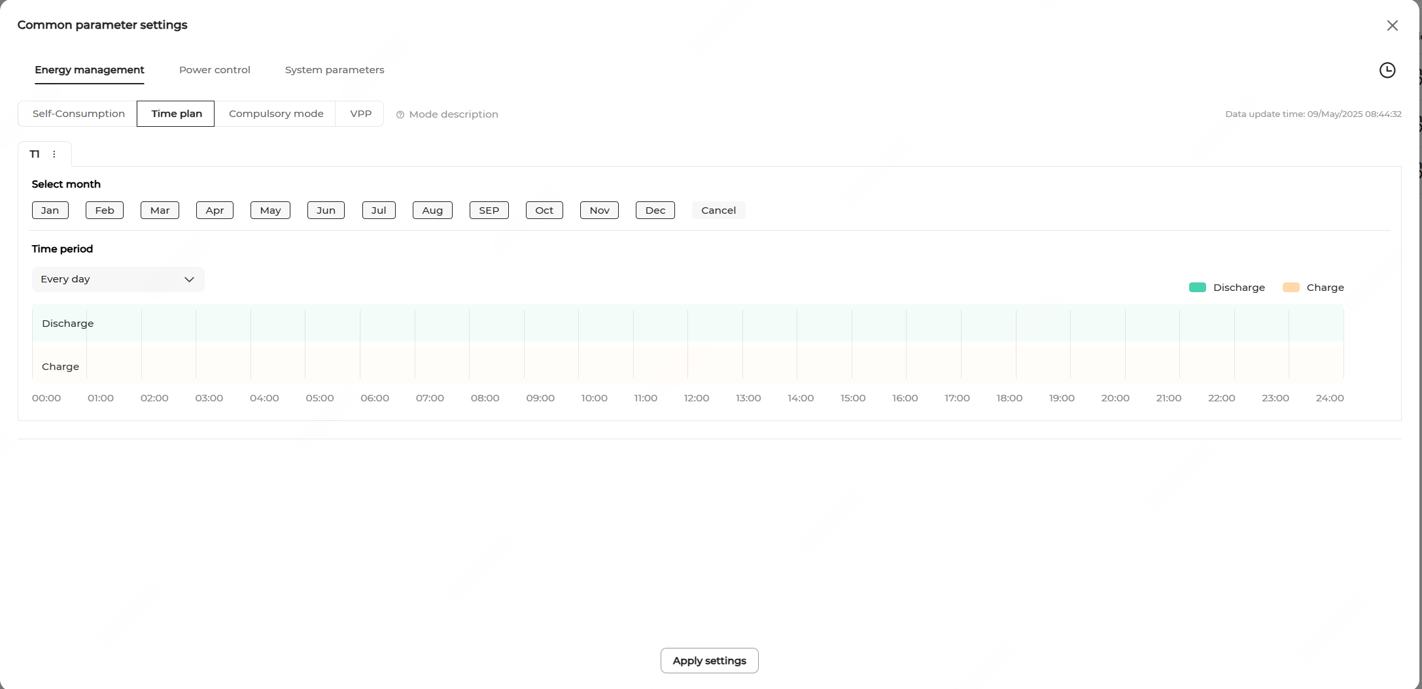Toggle the May month selection
The image size is (1422, 689).
tap(270, 210)
